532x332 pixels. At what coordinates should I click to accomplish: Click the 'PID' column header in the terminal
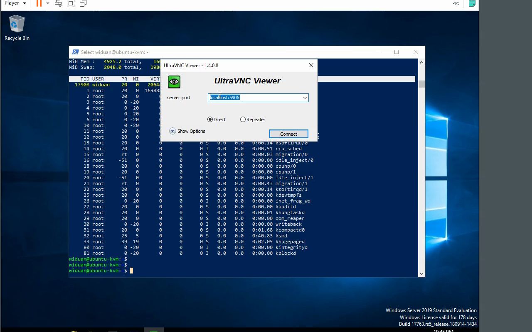click(85, 79)
